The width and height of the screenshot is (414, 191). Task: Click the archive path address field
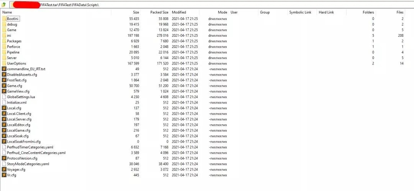point(211,5)
